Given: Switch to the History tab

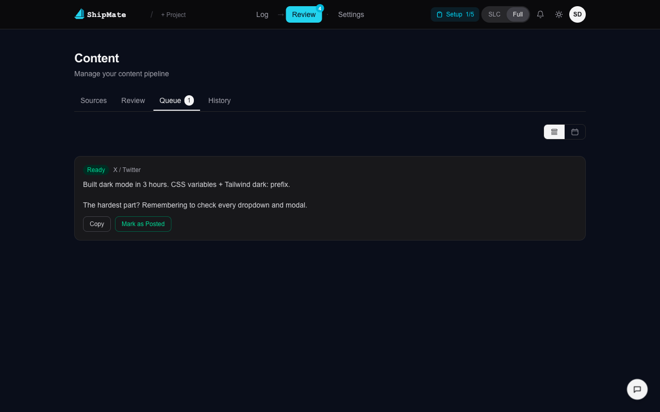Looking at the screenshot, I should click(219, 100).
